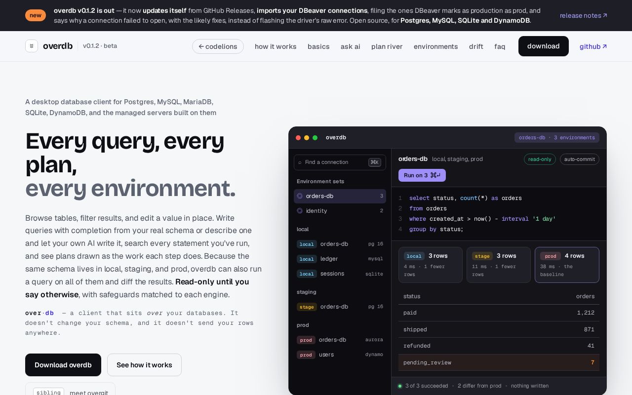Click the ring icon next to identity
This screenshot has height=395, width=632.
(300, 211)
